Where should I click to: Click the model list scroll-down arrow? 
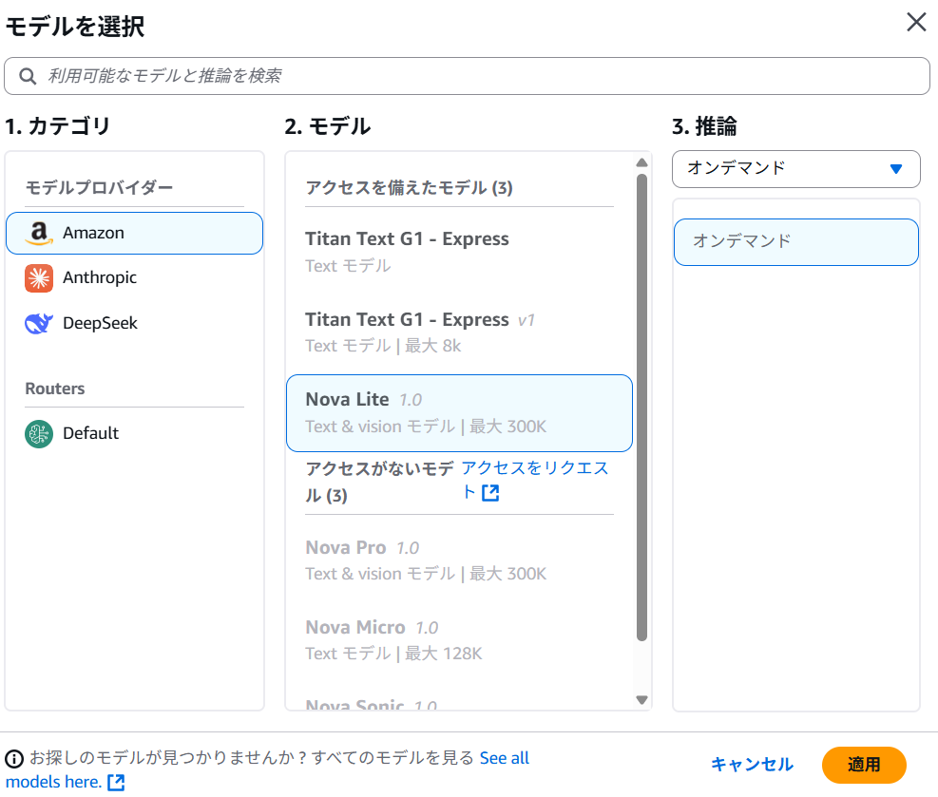pos(641,699)
